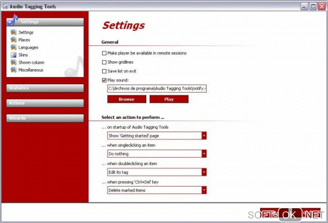The height and width of the screenshot is (223, 328).
Task: Minimize the Audio Tagging Tools window
Action: point(304,6)
